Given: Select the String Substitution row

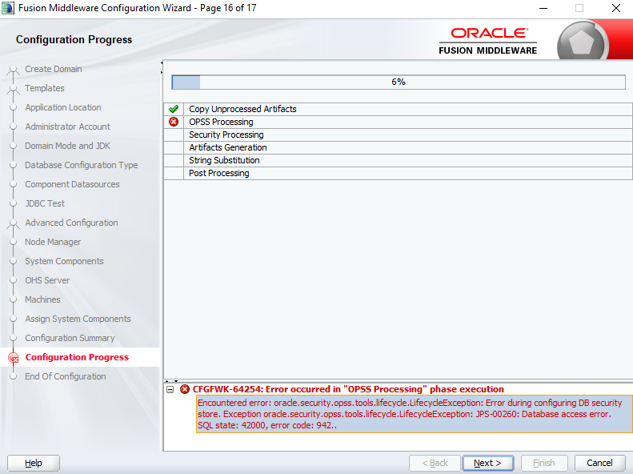Looking at the screenshot, I should (398, 160).
